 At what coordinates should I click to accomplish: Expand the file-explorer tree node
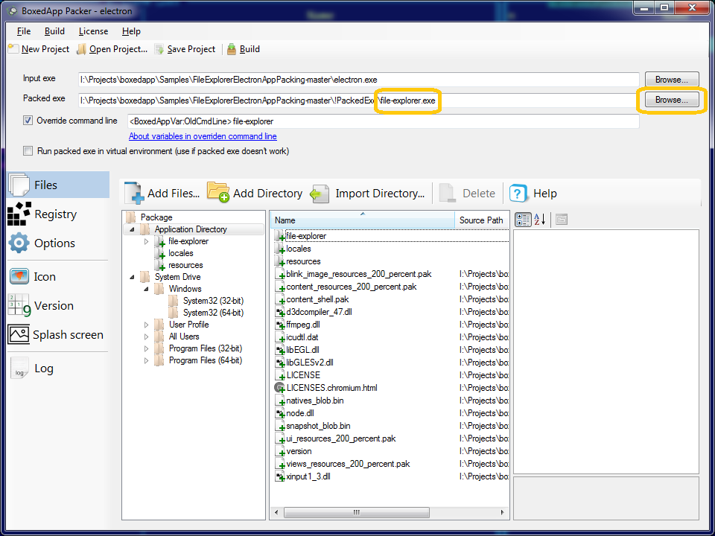147,241
